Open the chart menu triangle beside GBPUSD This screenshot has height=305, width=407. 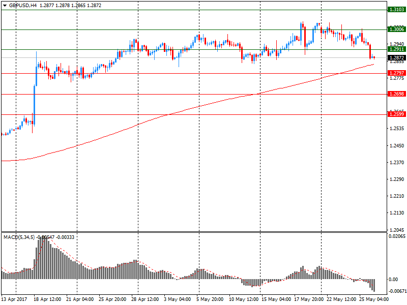5,6
